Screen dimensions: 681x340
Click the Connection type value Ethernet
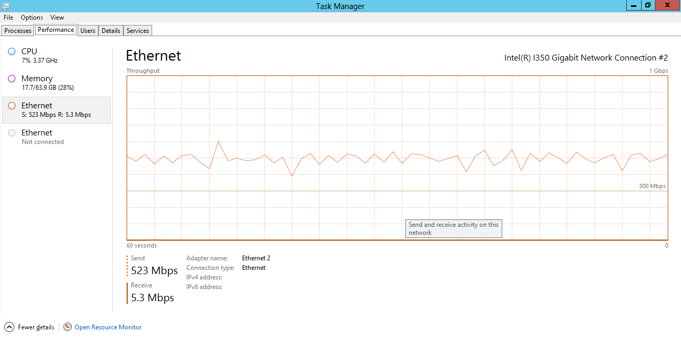[254, 268]
